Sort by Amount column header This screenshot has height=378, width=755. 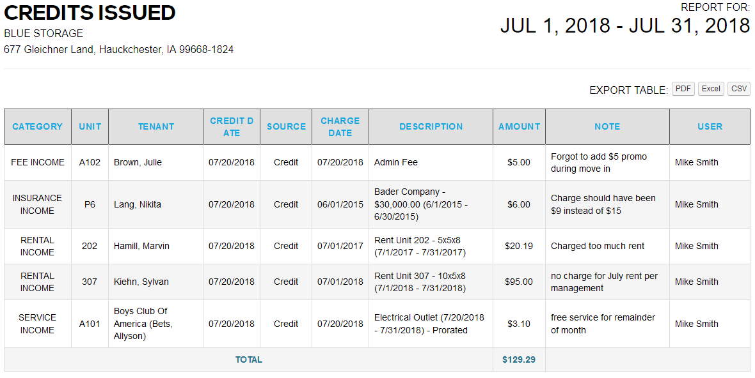[x=519, y=126]
